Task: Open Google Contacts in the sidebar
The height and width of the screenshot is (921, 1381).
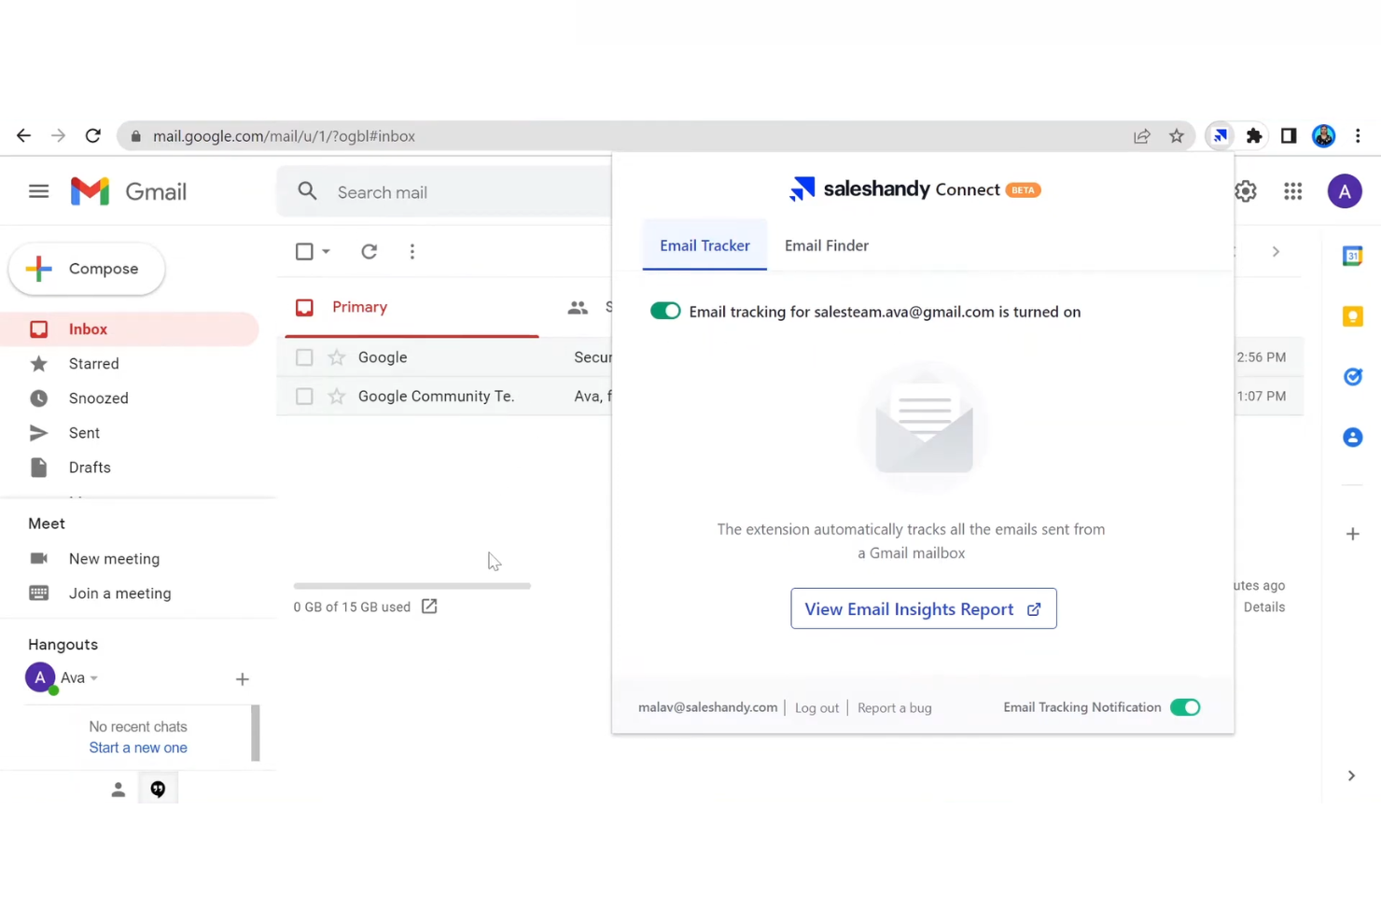Action: tap(1352, 437)
